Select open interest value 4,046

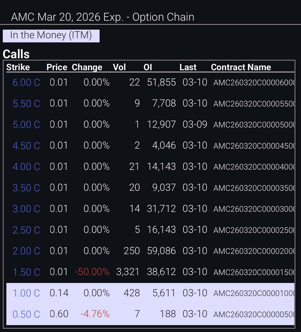tap(164, 146)
